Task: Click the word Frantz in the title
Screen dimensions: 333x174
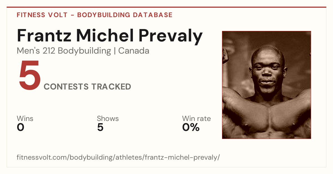Action: (x=44, y=36)
